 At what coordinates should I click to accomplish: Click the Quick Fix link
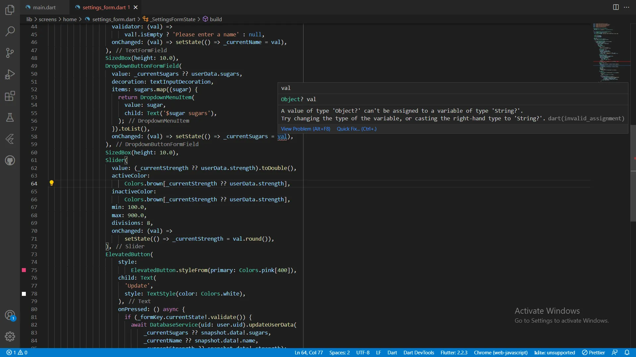(x=356, y=129)
